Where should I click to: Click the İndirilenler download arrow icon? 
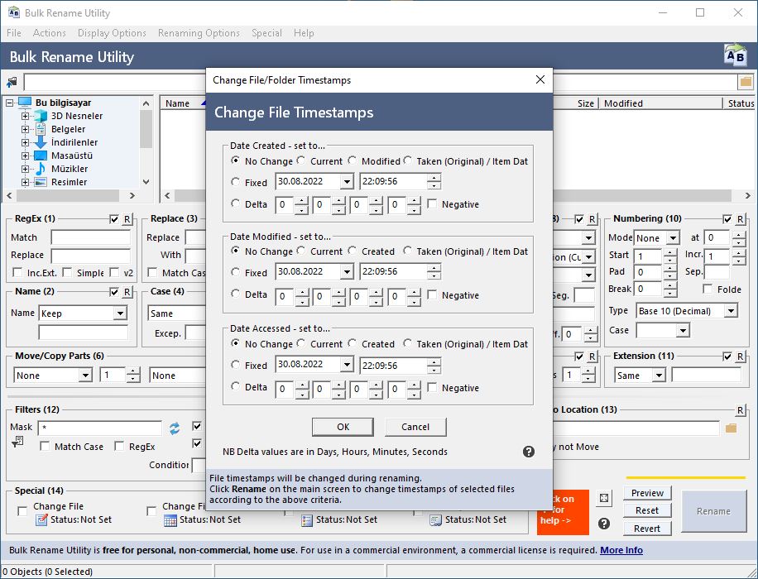41,142
